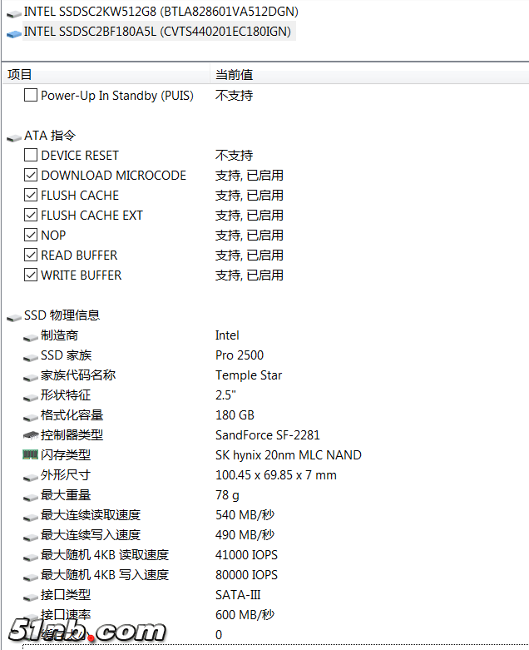This screenshot has height=650, width=529.
Task: Select the 41000 IOPS value
Action: (246, 554)
